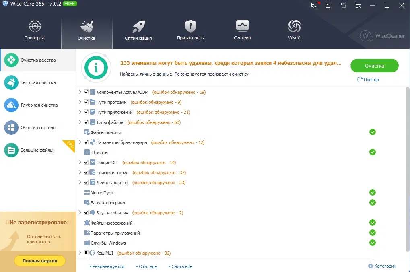Uncheck Звук и события checkbox
The height and width of the screenshot is (272, 410).
point(86,212)
